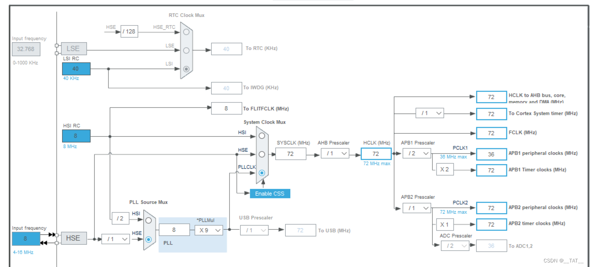Select the HSI RC oscillator block
The width and height of the screenshot is (590, 267).
pyautogui.click(x=76, y=136)
